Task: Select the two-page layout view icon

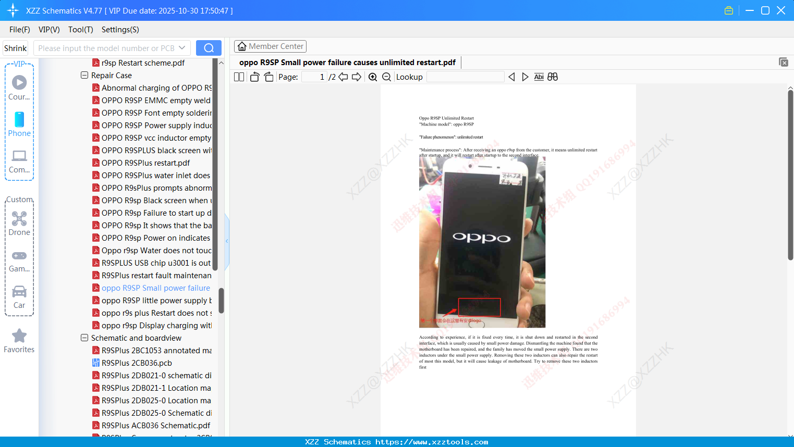Action: point(238,77)
